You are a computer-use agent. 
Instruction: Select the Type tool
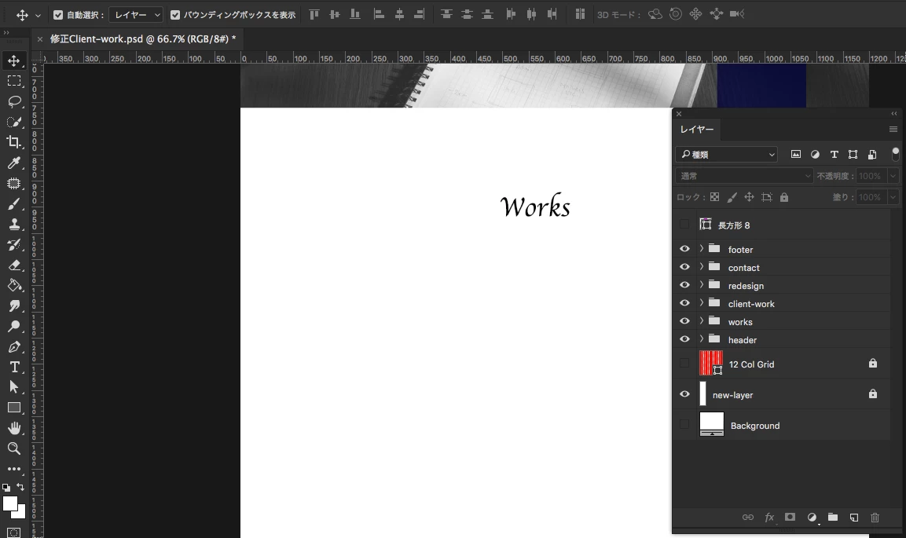pyautogui.click(x=14, y=367)
